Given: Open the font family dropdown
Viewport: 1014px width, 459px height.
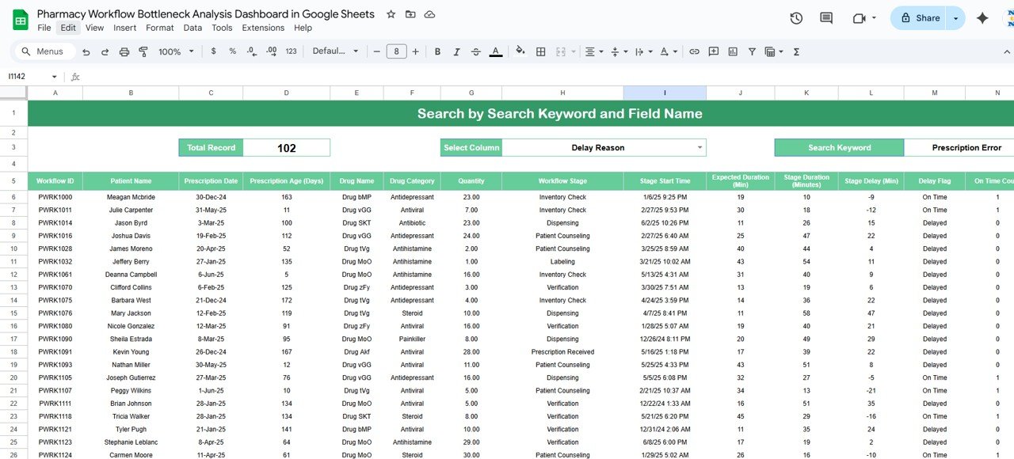Looking at the screenshot, I should pos(335,51).
